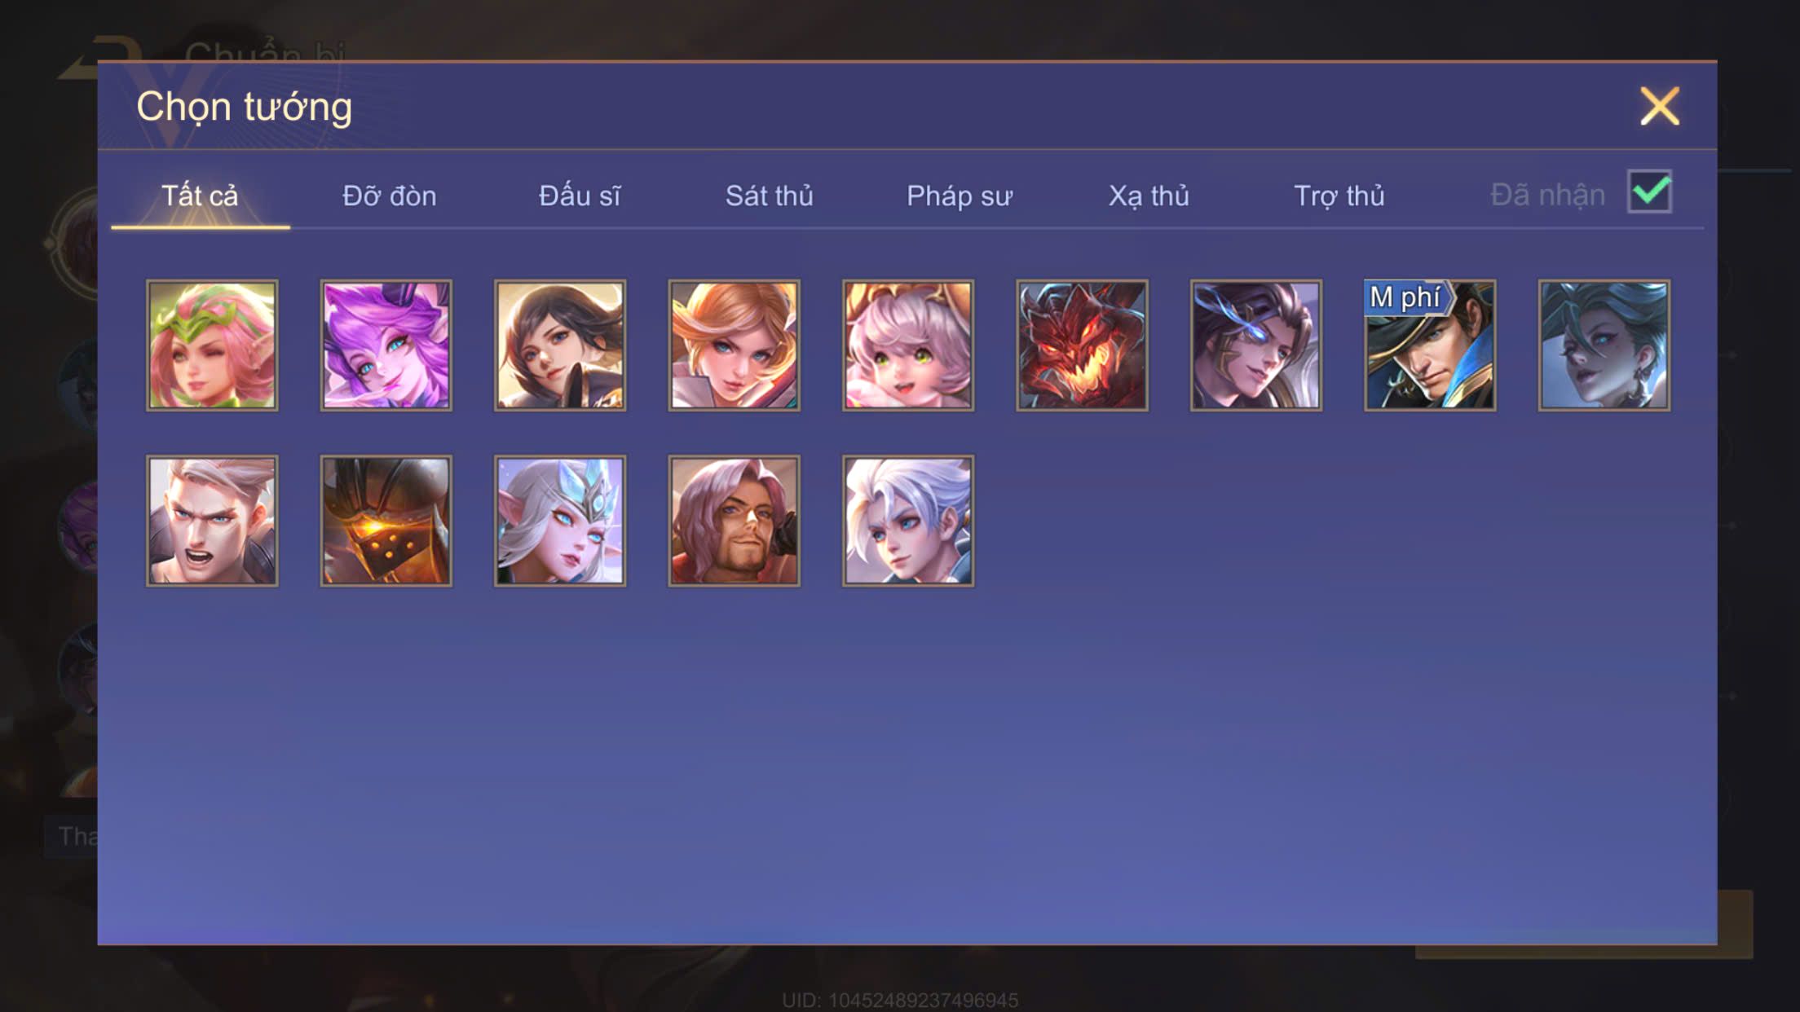Pick the purple-haired hero portrait
The height and width of the screenshot is (1012, 1800).
(x=386, y=345)
